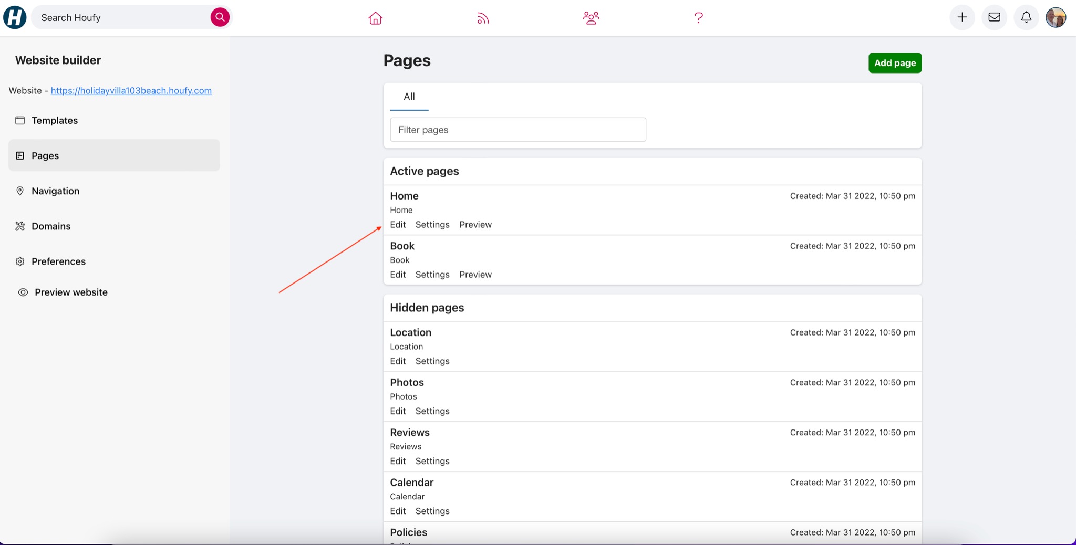Edit the Reviews page
Viewport: 1076px width, 545px height.
click(398, 460)
